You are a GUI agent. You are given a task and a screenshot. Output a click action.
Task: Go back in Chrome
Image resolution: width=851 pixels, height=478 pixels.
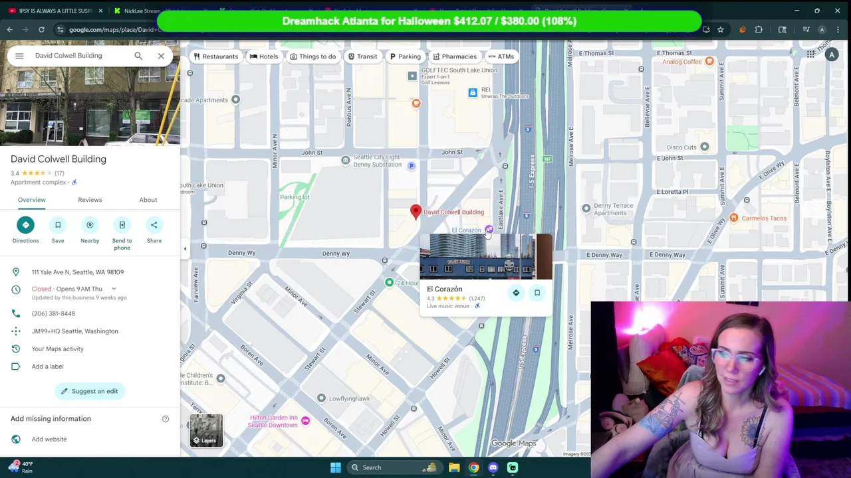(x=9, y=29)
